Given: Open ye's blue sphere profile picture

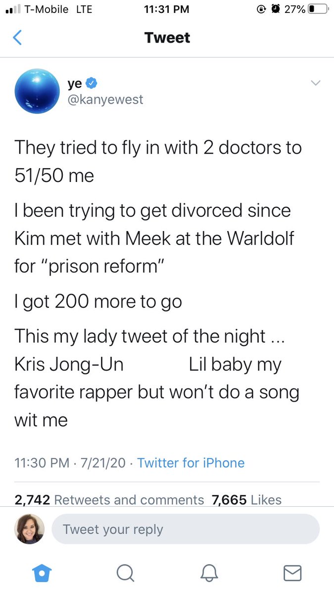Looking at the screenshot, I should coord(37,91).
